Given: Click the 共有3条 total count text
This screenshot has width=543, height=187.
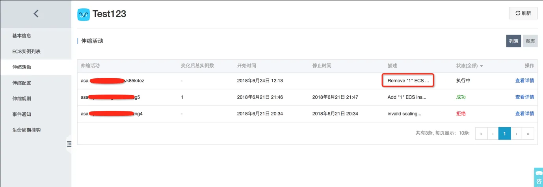Looking at the screenshot, I should pyautogui.click(x=424, y=133).
